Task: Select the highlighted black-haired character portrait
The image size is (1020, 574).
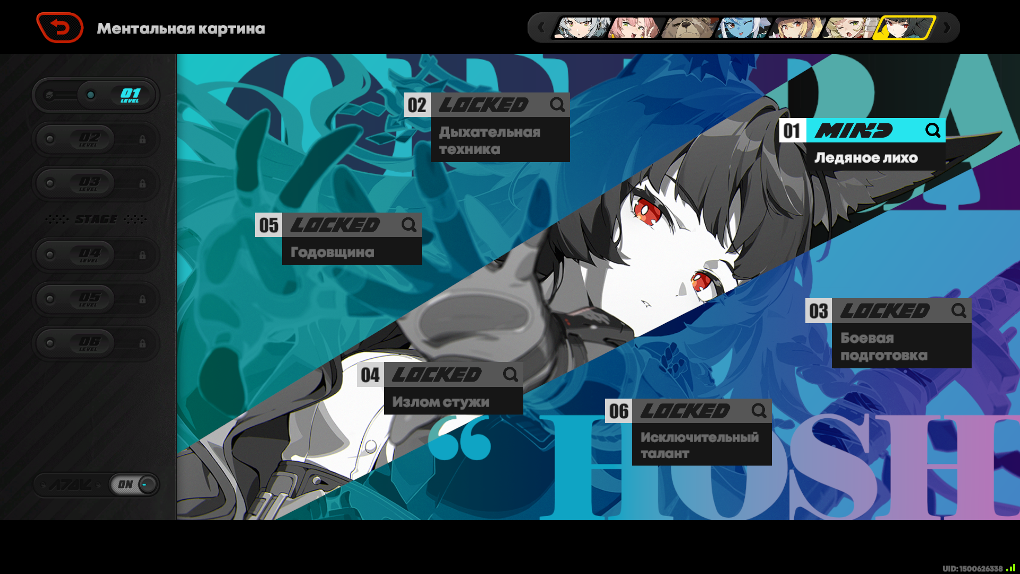Action: 905,28
